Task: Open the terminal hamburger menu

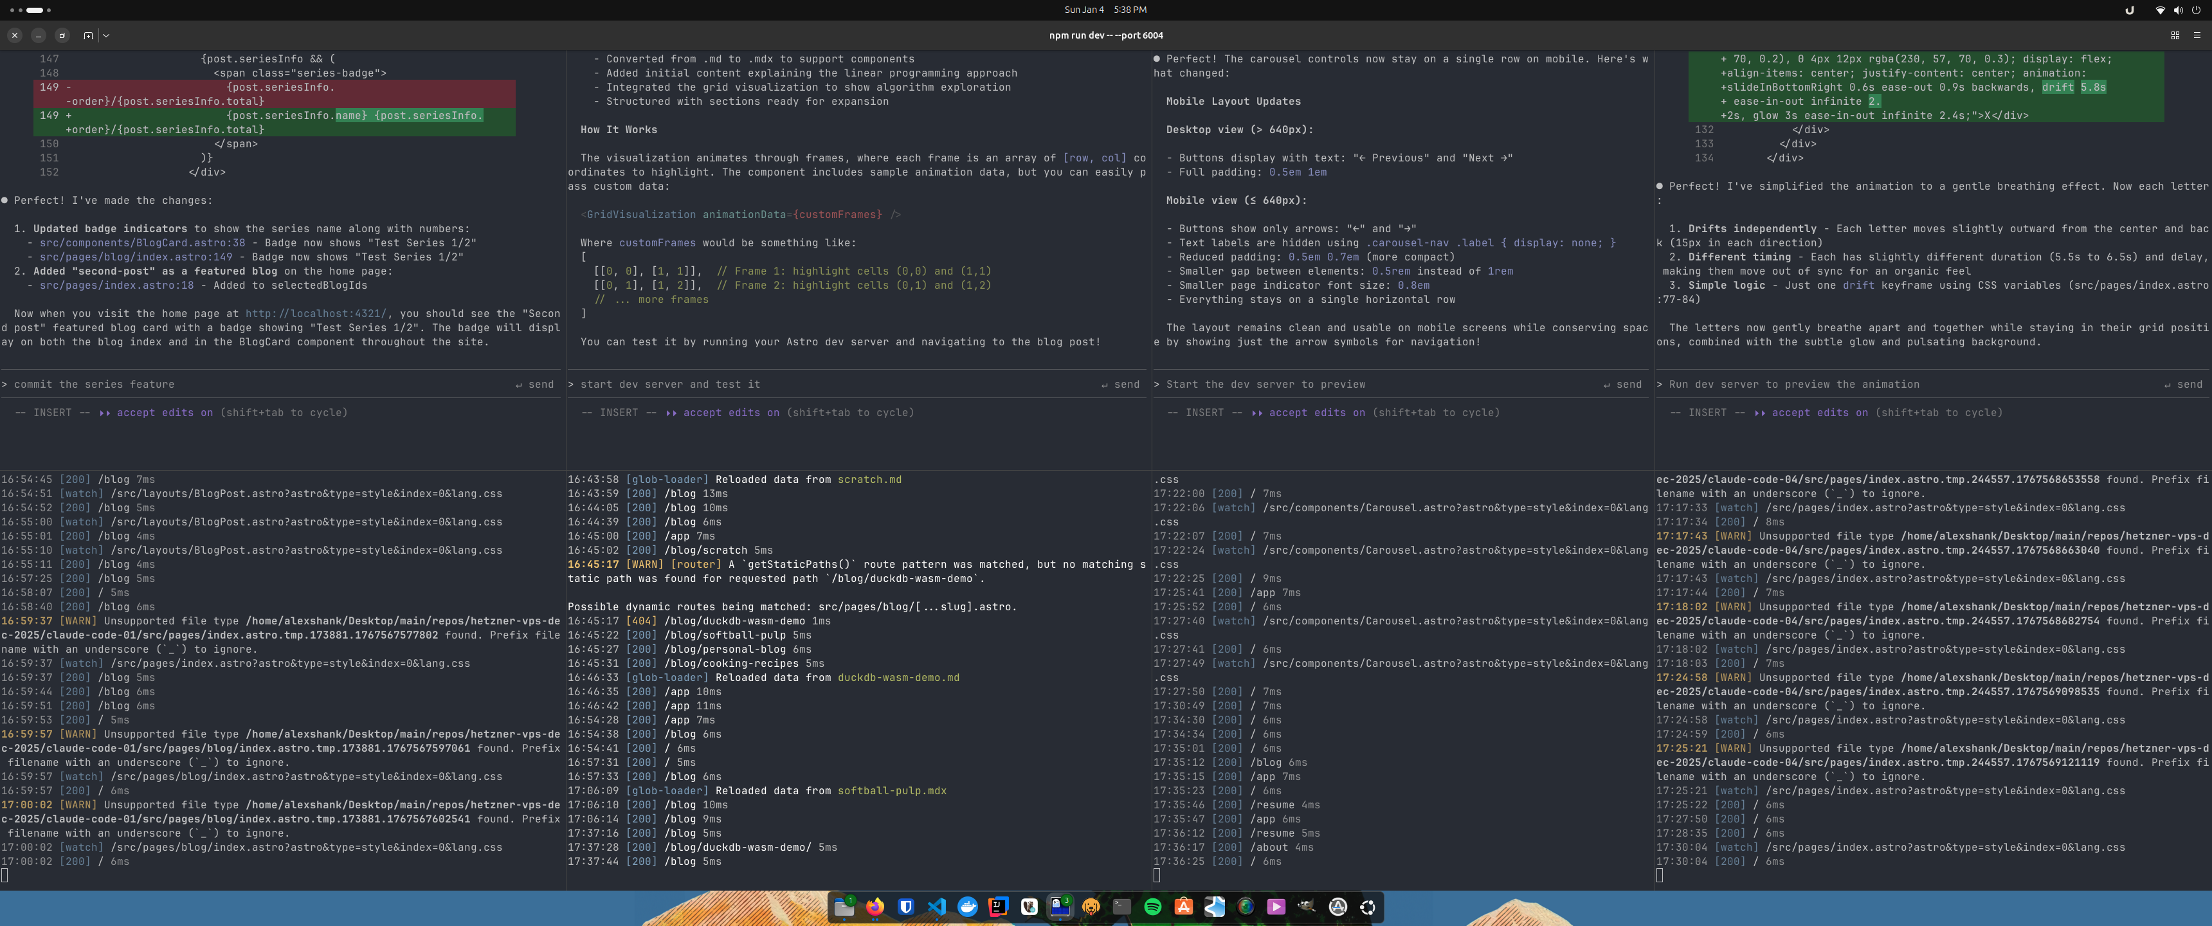Action: (2197, 35)
